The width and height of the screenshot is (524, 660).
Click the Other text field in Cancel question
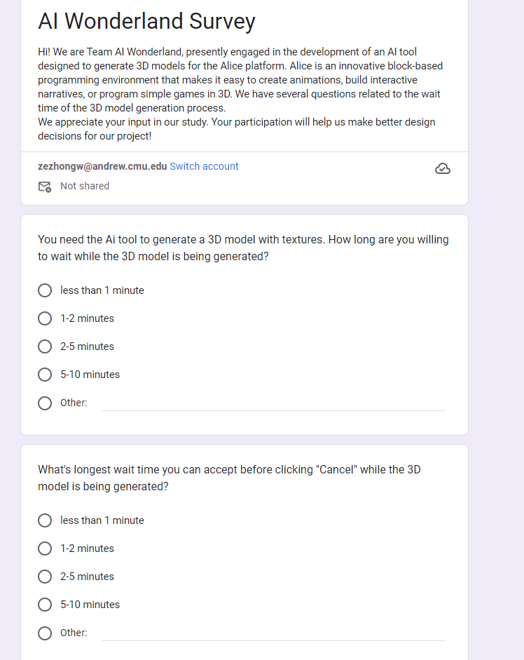pyautogui.click(x=273, y=633)
